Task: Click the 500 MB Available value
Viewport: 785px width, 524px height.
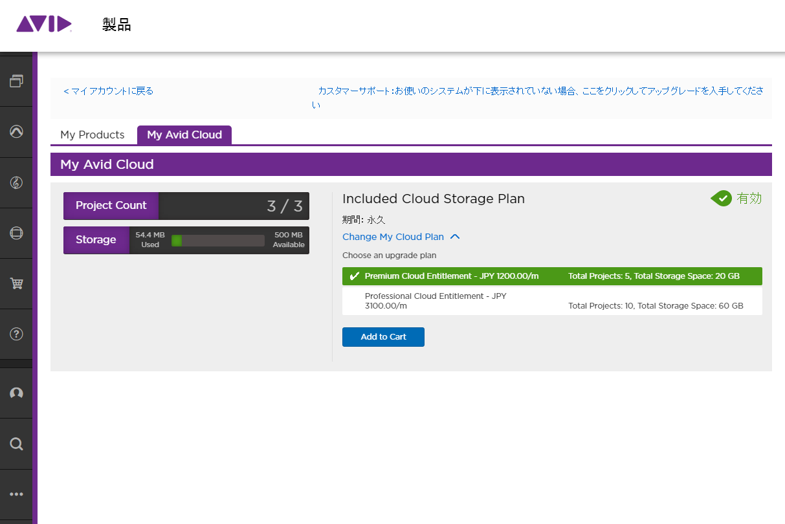Action: [x=289, y=240]
